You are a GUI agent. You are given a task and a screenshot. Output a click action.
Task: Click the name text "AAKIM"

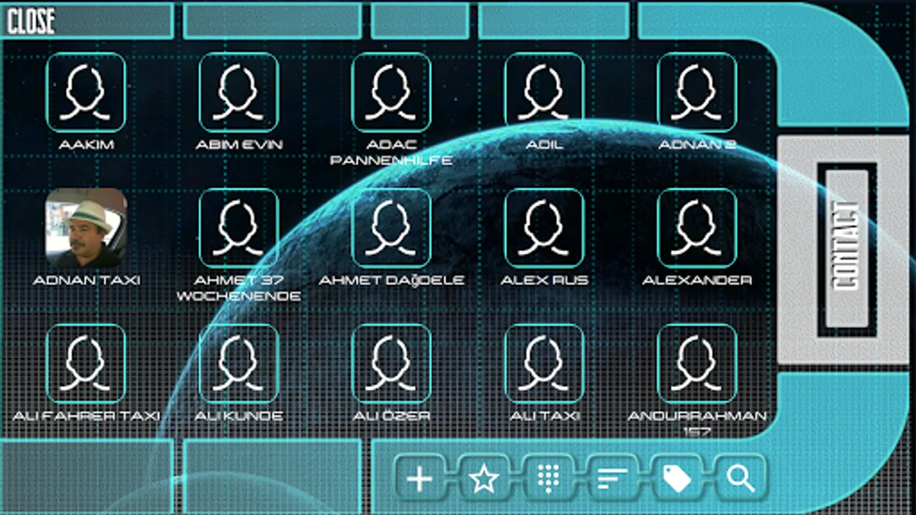click(x=86, y=144)
